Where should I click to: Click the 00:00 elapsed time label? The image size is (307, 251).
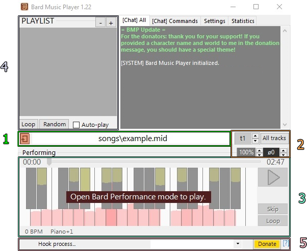pos(32,162)
